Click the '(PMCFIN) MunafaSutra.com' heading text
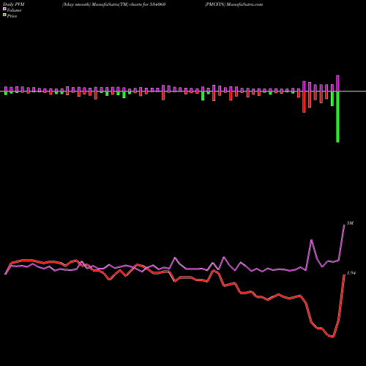 pos(234,4)
